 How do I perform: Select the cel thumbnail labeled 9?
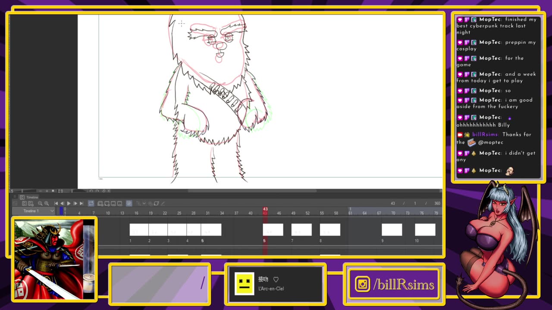click(x=392, y=229)
